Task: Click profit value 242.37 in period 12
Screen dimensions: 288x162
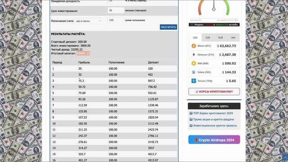Action: click(83, 136)
